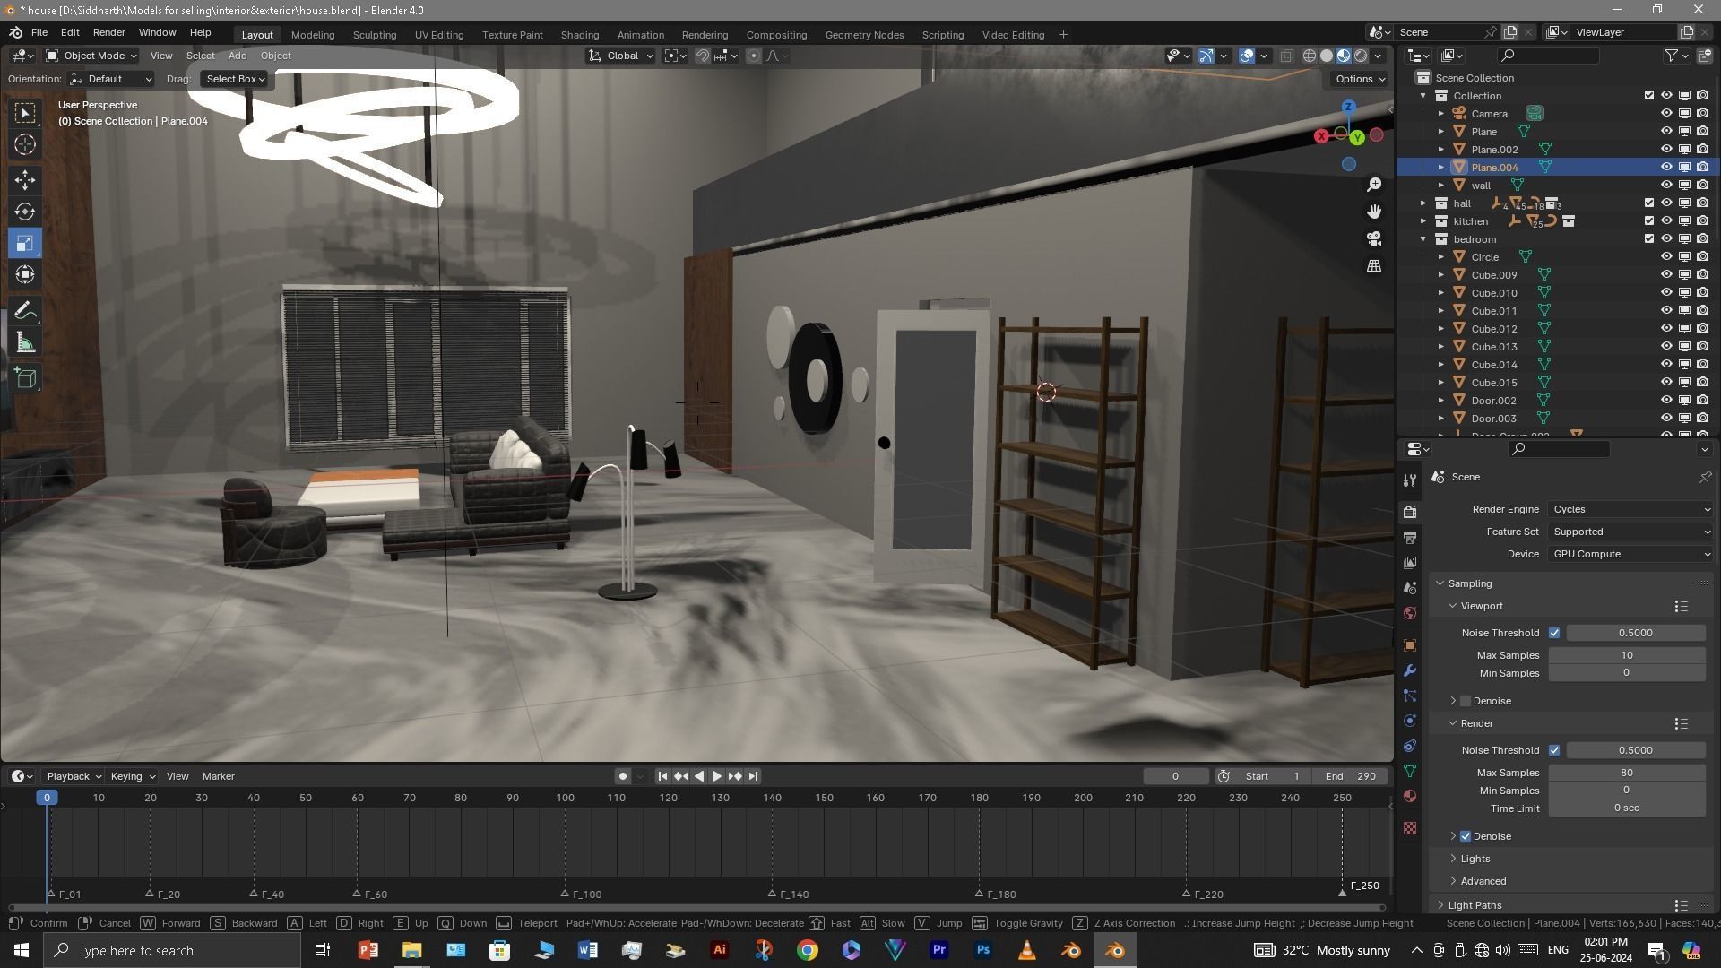Screen dimensions: 1721x968
Task: Hide wall object via eye icon
Action: 1666,186
